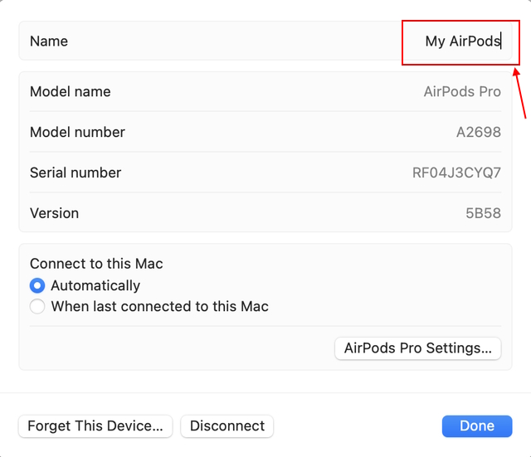Click the Name label

(x=49, y=41)
